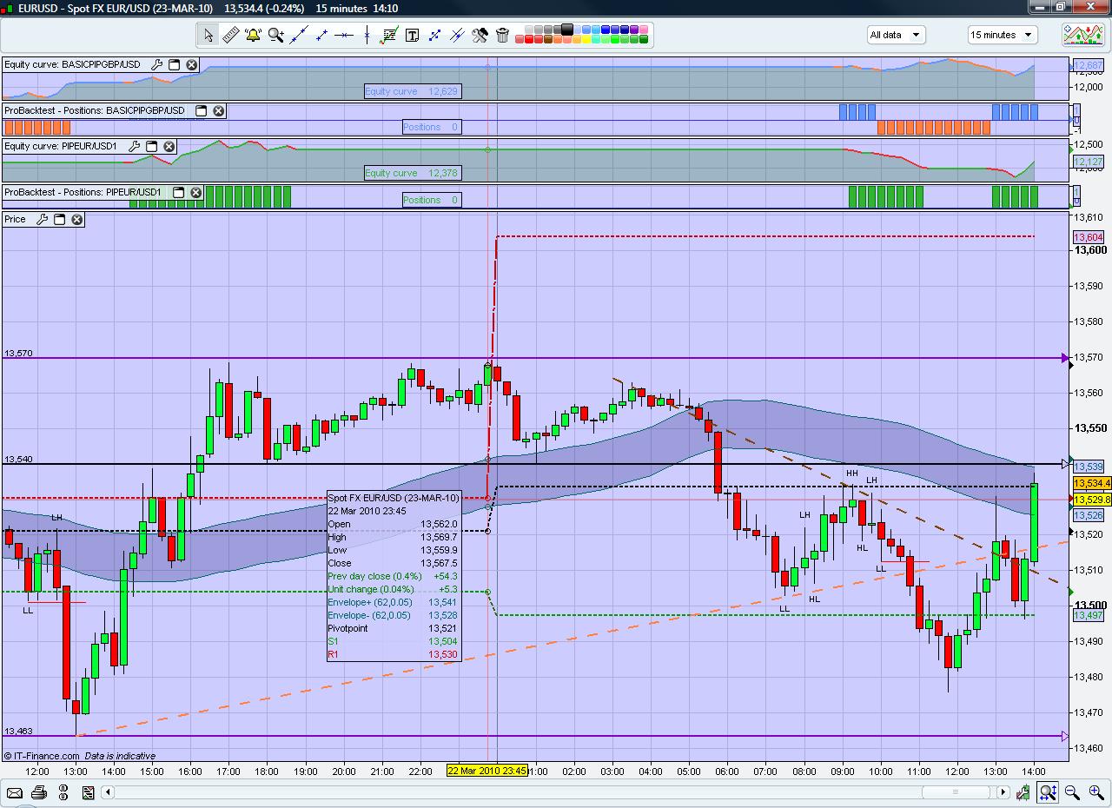The width and height of the screenshot is (1112, 808).
Task: Click the 'ProBacktest - Positions: PIPEUR/USD1' label
Action: (83, 192)
